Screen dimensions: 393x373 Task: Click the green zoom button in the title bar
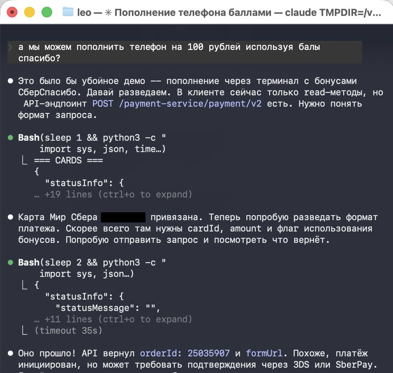[47, 12]
